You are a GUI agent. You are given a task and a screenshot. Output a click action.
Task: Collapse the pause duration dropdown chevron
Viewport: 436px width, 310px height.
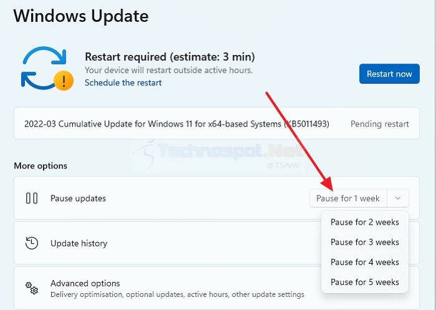[x=398, y=198]
